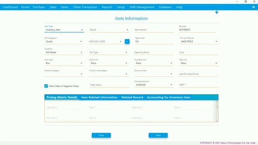Screen dimensions: 258x145
Task: Open the Reports menu
Action: [x=107, y=7]
